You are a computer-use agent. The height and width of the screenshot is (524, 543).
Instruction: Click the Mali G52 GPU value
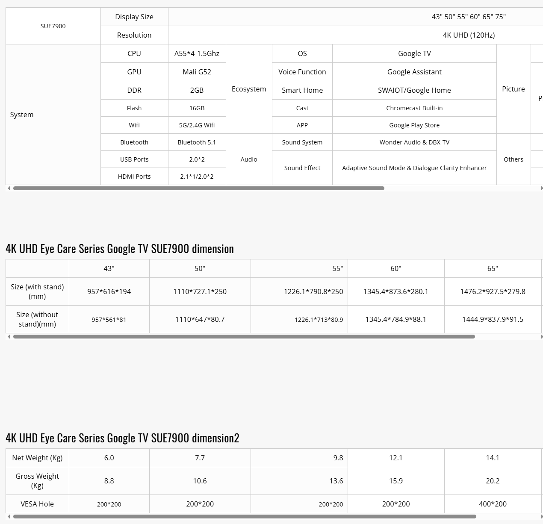197,72
